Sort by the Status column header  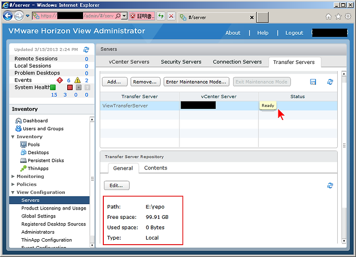pos(298,97)
